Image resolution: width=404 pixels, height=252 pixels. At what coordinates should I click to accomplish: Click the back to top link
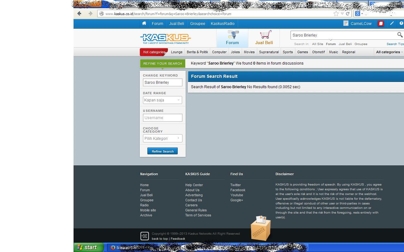click(160, 239)
